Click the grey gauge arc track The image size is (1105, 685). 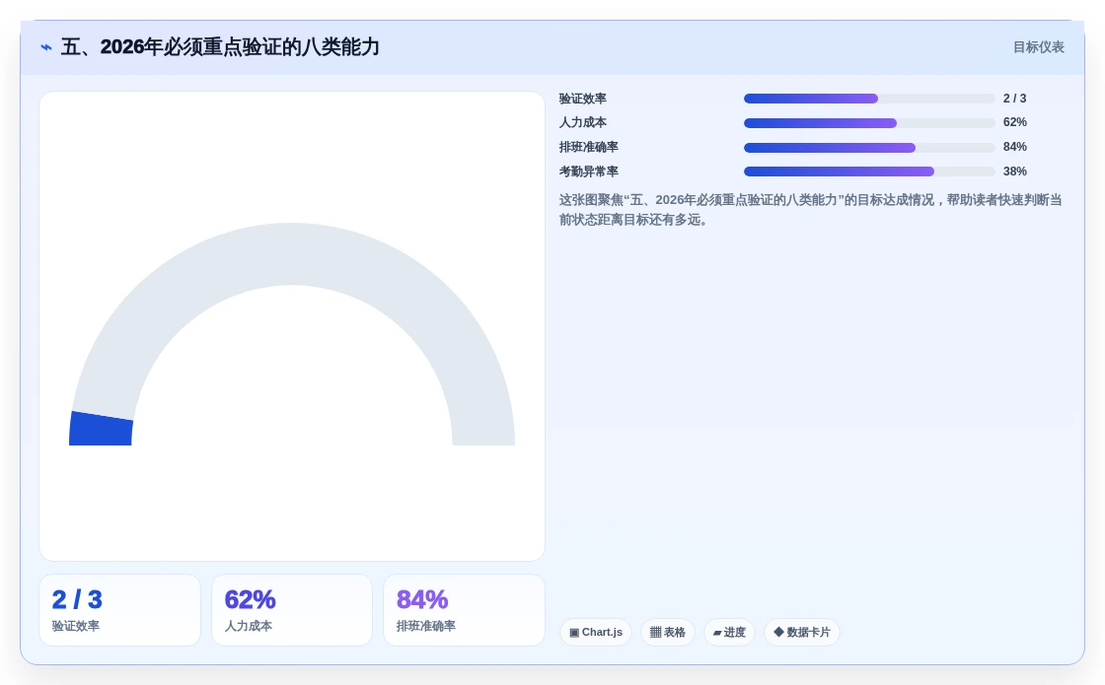292,254
